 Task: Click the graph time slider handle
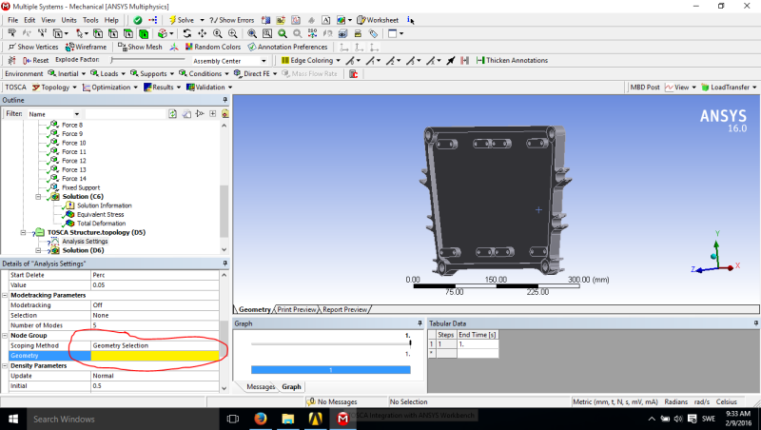pos(410,343)
